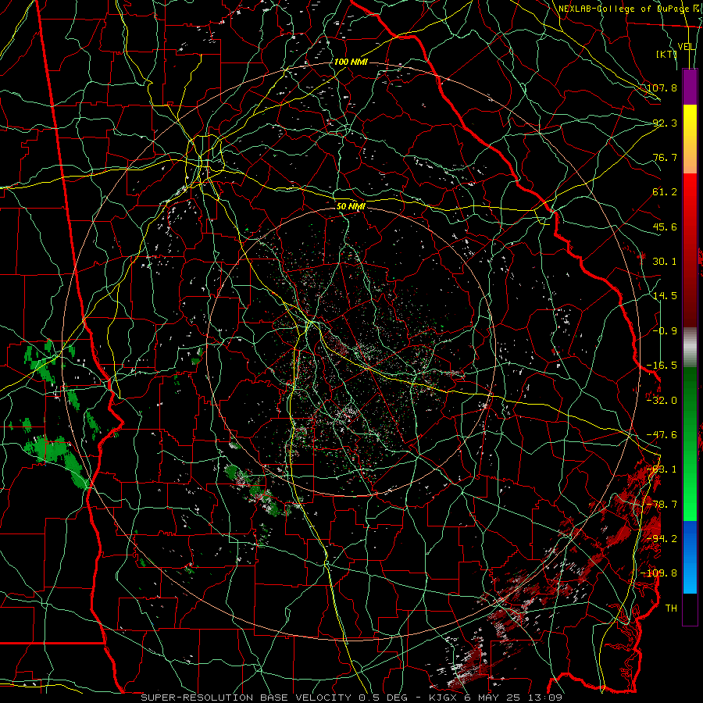Click the -94.2 value on the velocity scale
Image resolution: width=703 pixels, height=703 pixels.
coord(662,539)
